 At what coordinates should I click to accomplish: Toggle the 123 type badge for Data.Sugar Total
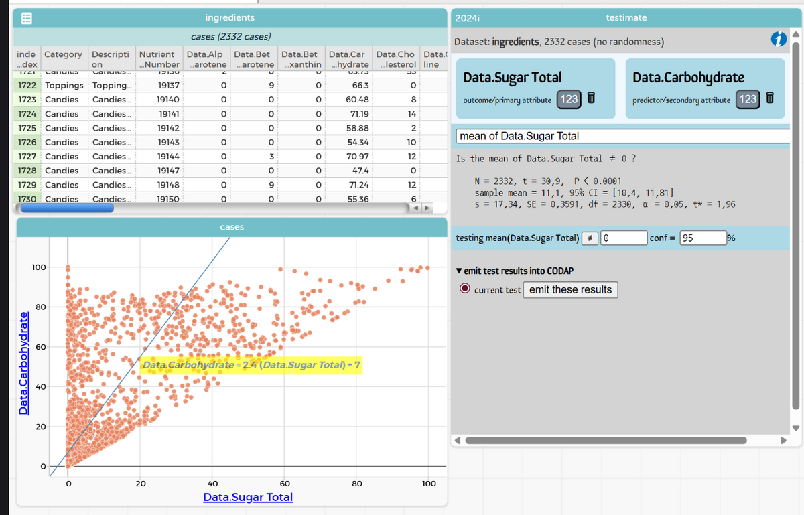pyautogui.click(x=569, y=99)
